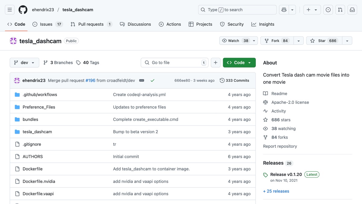Image resolution: width=362 pixels, height=204 pixels.
Task: Fork the repository with Fork button
Action: (277, 41)
